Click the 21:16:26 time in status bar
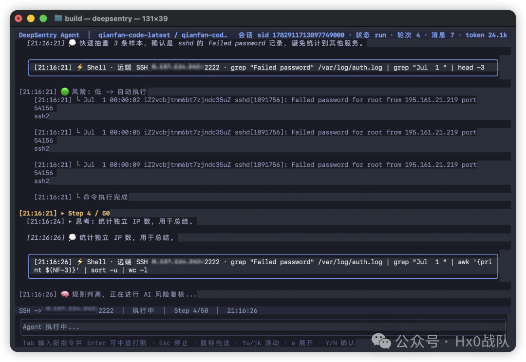The image size is (526, 362). click(242, 310)
